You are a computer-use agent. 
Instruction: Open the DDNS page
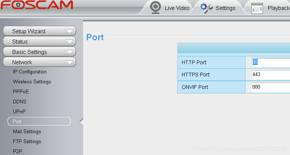click(20, 101)
